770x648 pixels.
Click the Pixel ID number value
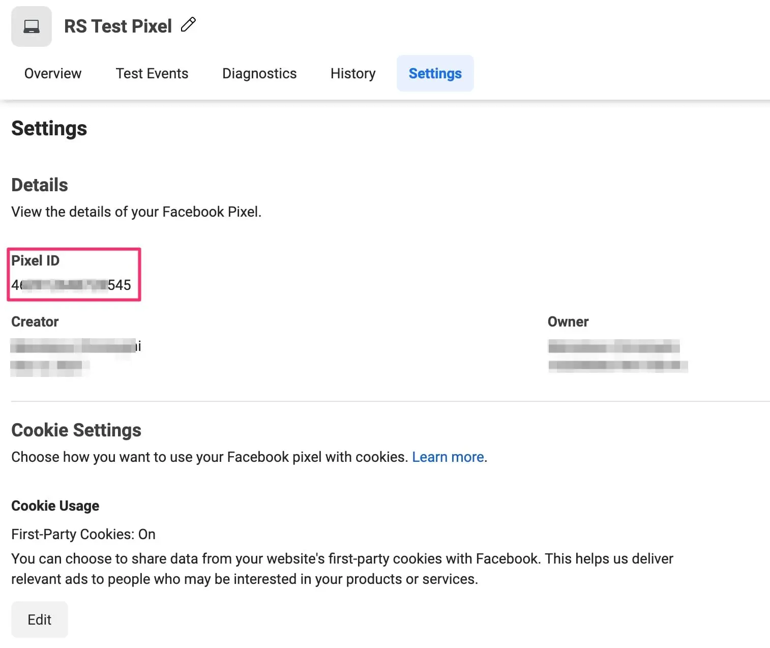pos(71,285)
